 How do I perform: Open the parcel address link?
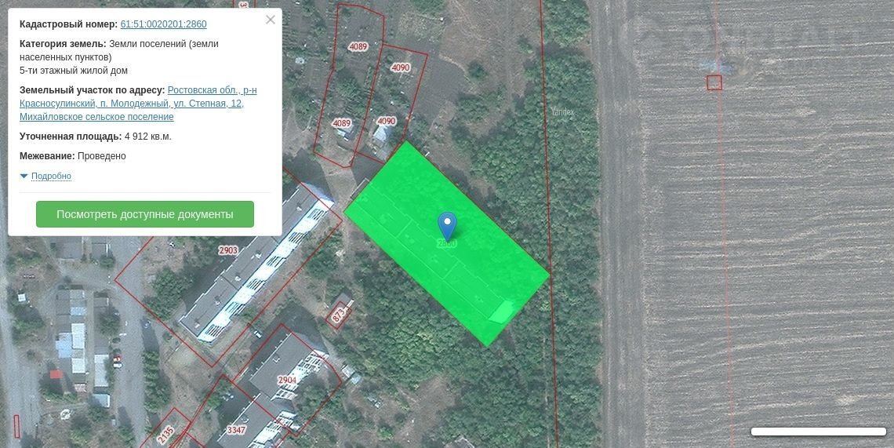coord(138,104)
